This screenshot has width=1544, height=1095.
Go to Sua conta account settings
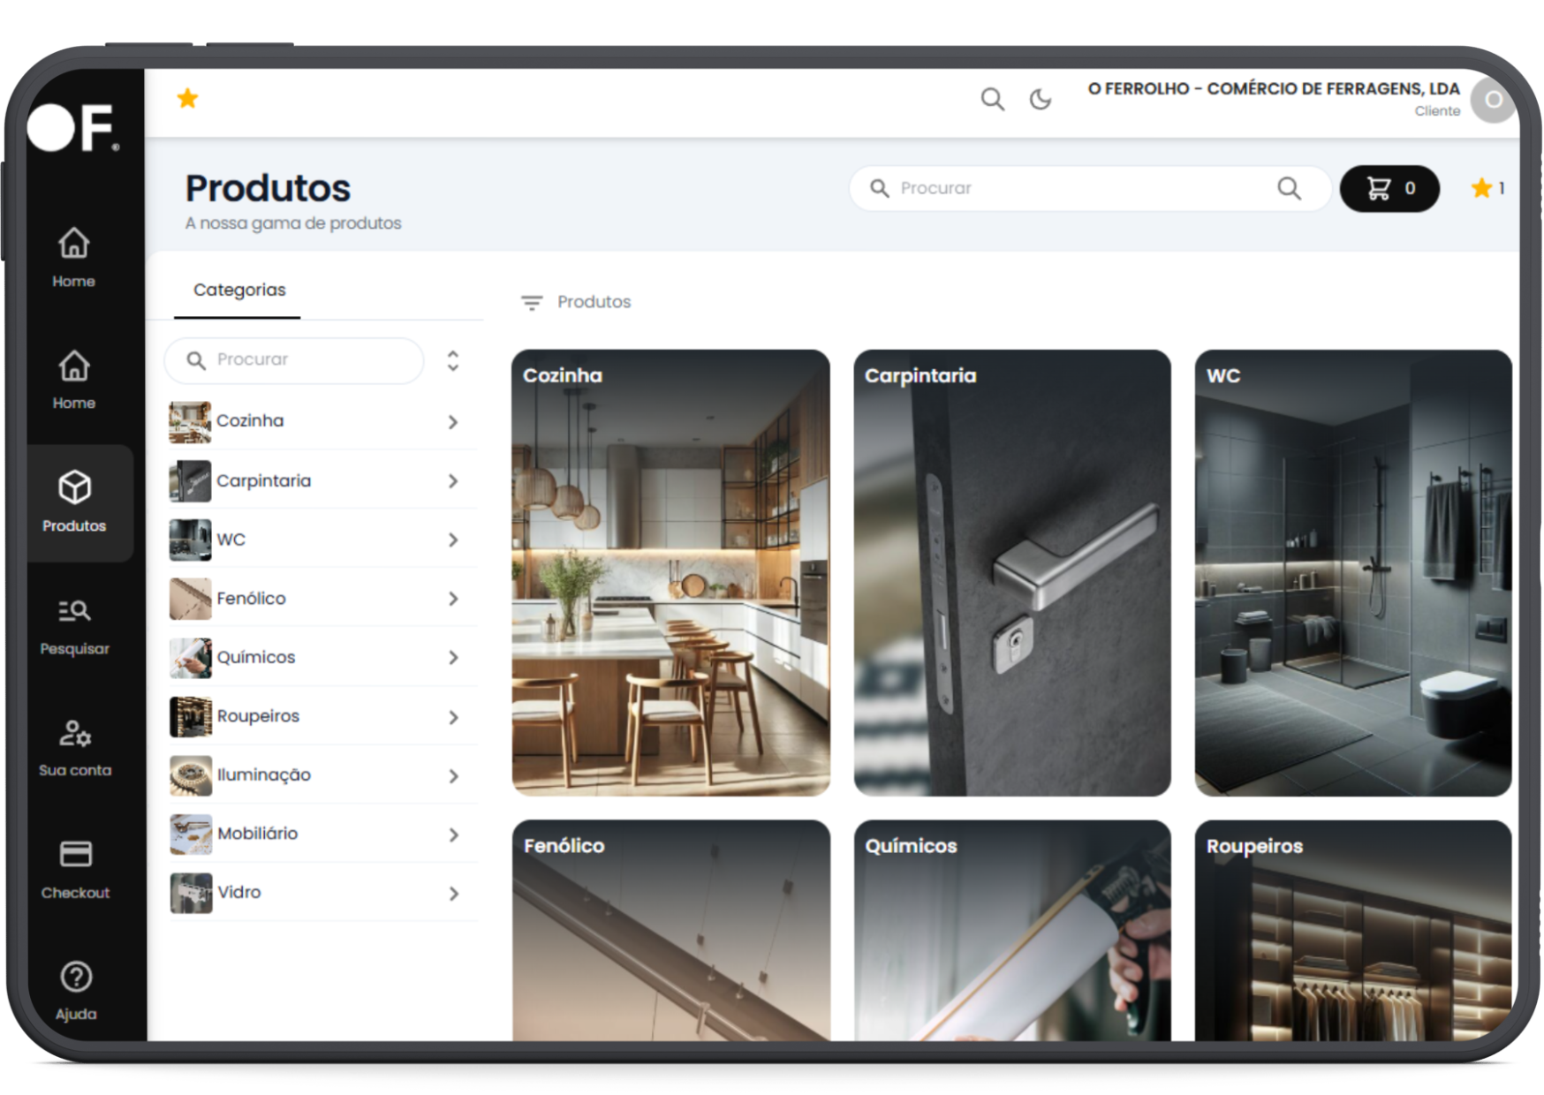[75, 747]
